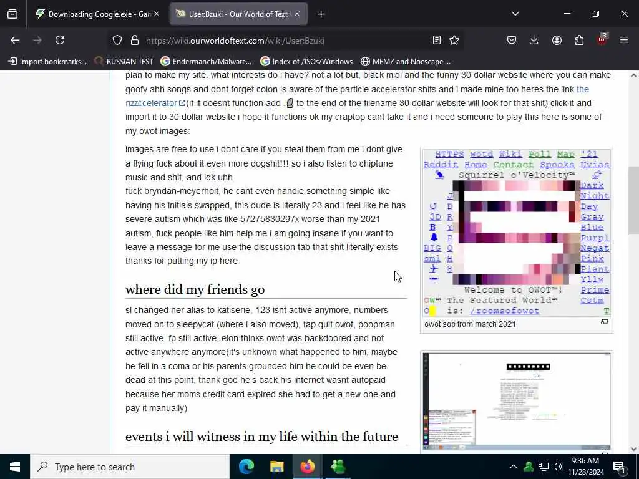Close the User:Bzuki tab
Image resolution: width=639 pixels, height=479 pixels.
297,14
